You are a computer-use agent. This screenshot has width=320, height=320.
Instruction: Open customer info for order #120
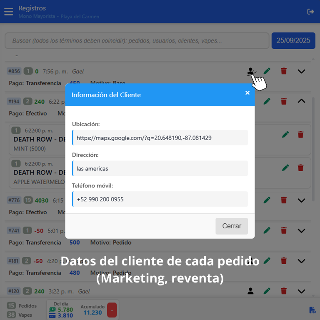click(x=250, y=291)
